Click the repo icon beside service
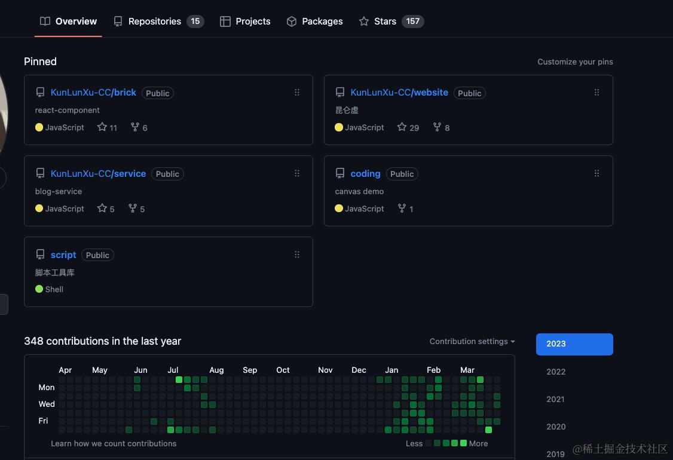673x460 pixels. coord(41,173)
